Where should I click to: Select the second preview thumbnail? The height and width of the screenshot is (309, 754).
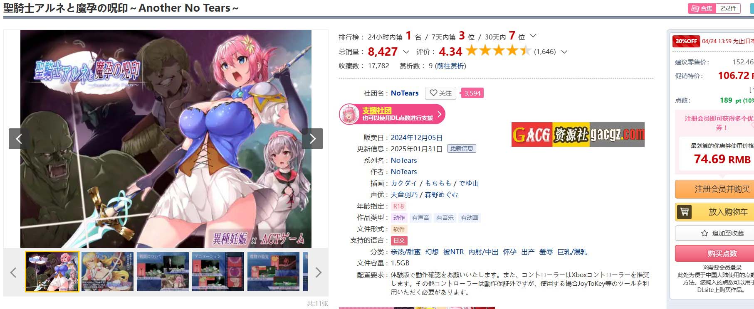point(107,271)
